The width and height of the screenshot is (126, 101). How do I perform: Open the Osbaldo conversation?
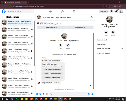pos(17,30)
